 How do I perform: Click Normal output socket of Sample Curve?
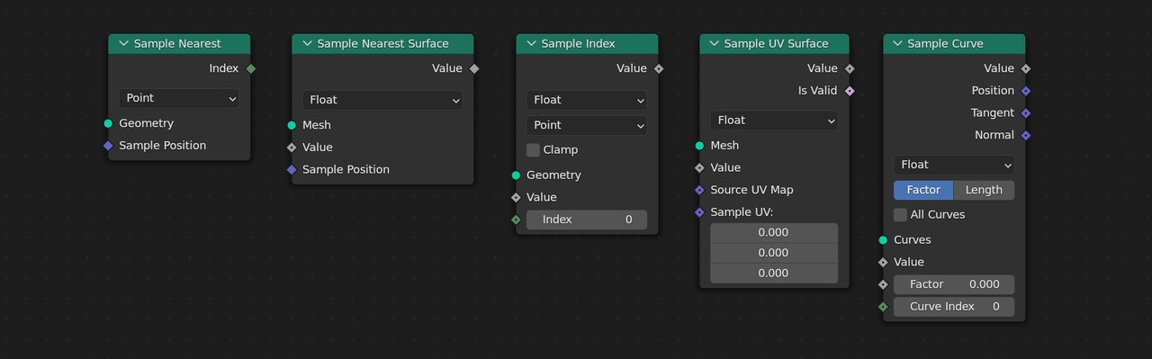tap(1026, 135)
